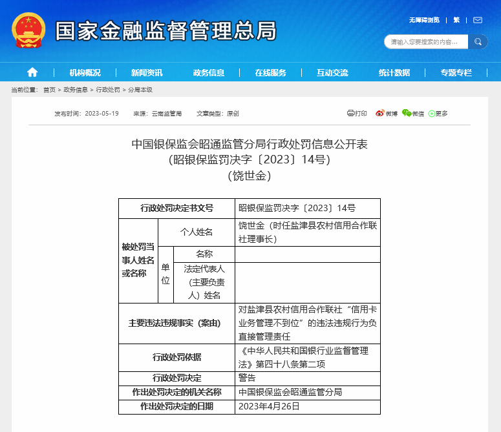
Task: Click publish date 2023-05-19
Action: pos(101,114)
